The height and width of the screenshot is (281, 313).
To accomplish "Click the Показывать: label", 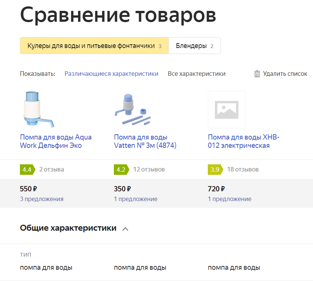I will 38,74.
